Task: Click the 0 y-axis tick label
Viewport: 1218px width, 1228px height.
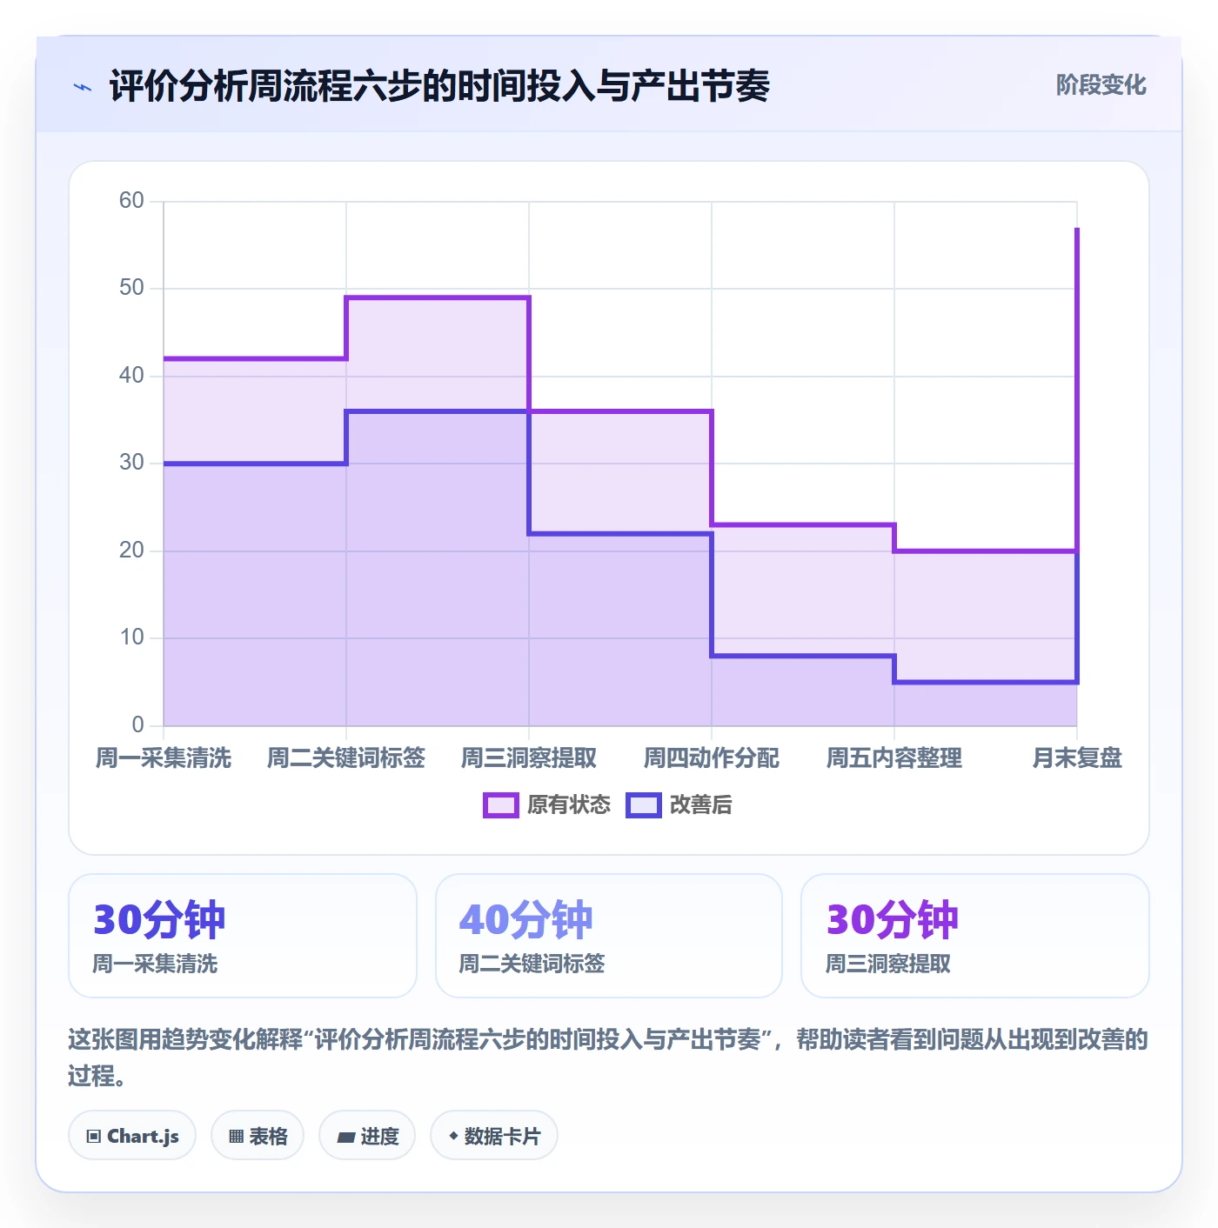Action: [137, 725]
